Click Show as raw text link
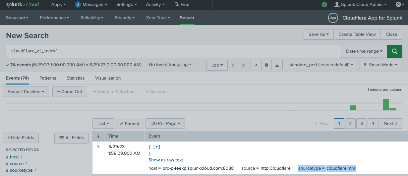The height and width of the screenshot is (176, 408). 166,160
